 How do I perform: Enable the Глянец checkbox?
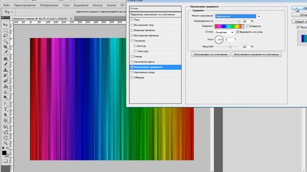(132, 56)
